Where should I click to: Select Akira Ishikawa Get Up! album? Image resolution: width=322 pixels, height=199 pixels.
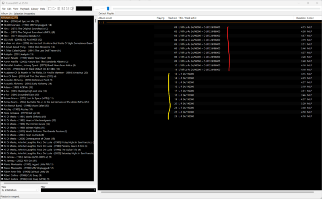22,113
